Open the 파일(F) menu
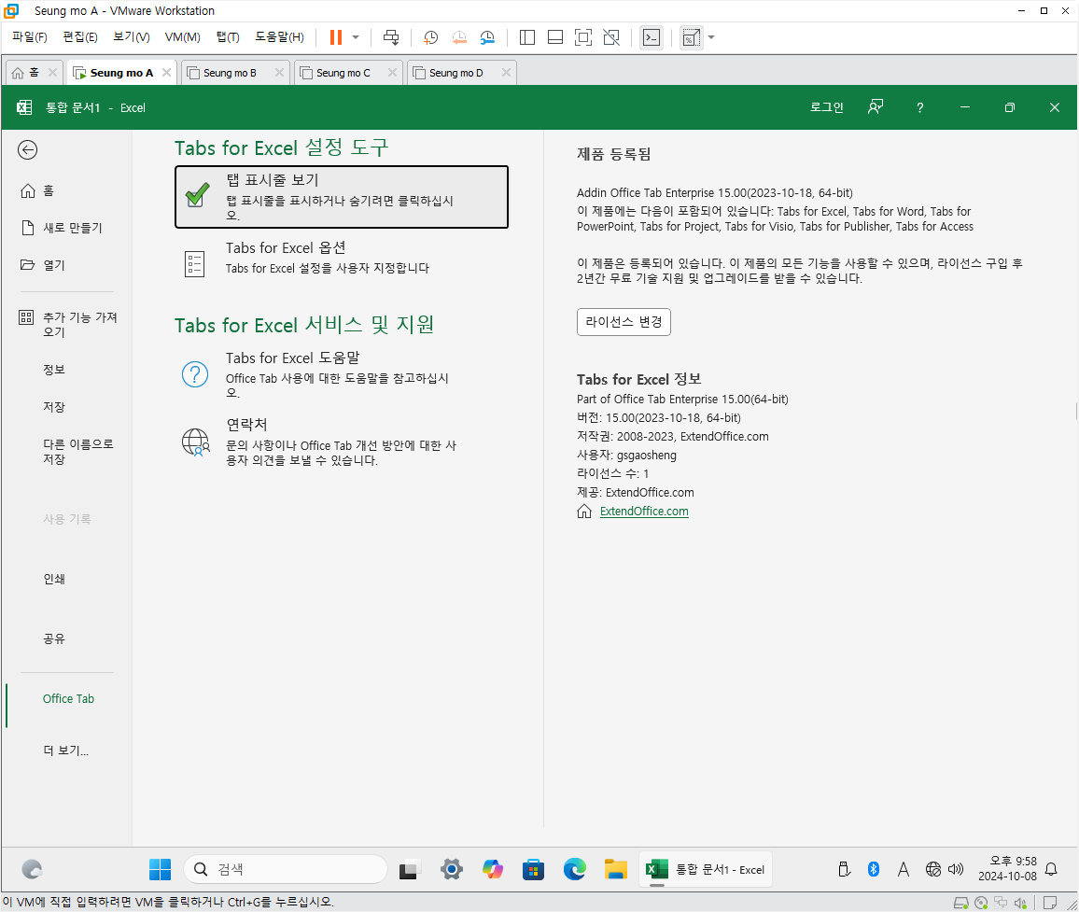Image resolution: width=1079 pixels, height=912 pixels. click(30, 37)
